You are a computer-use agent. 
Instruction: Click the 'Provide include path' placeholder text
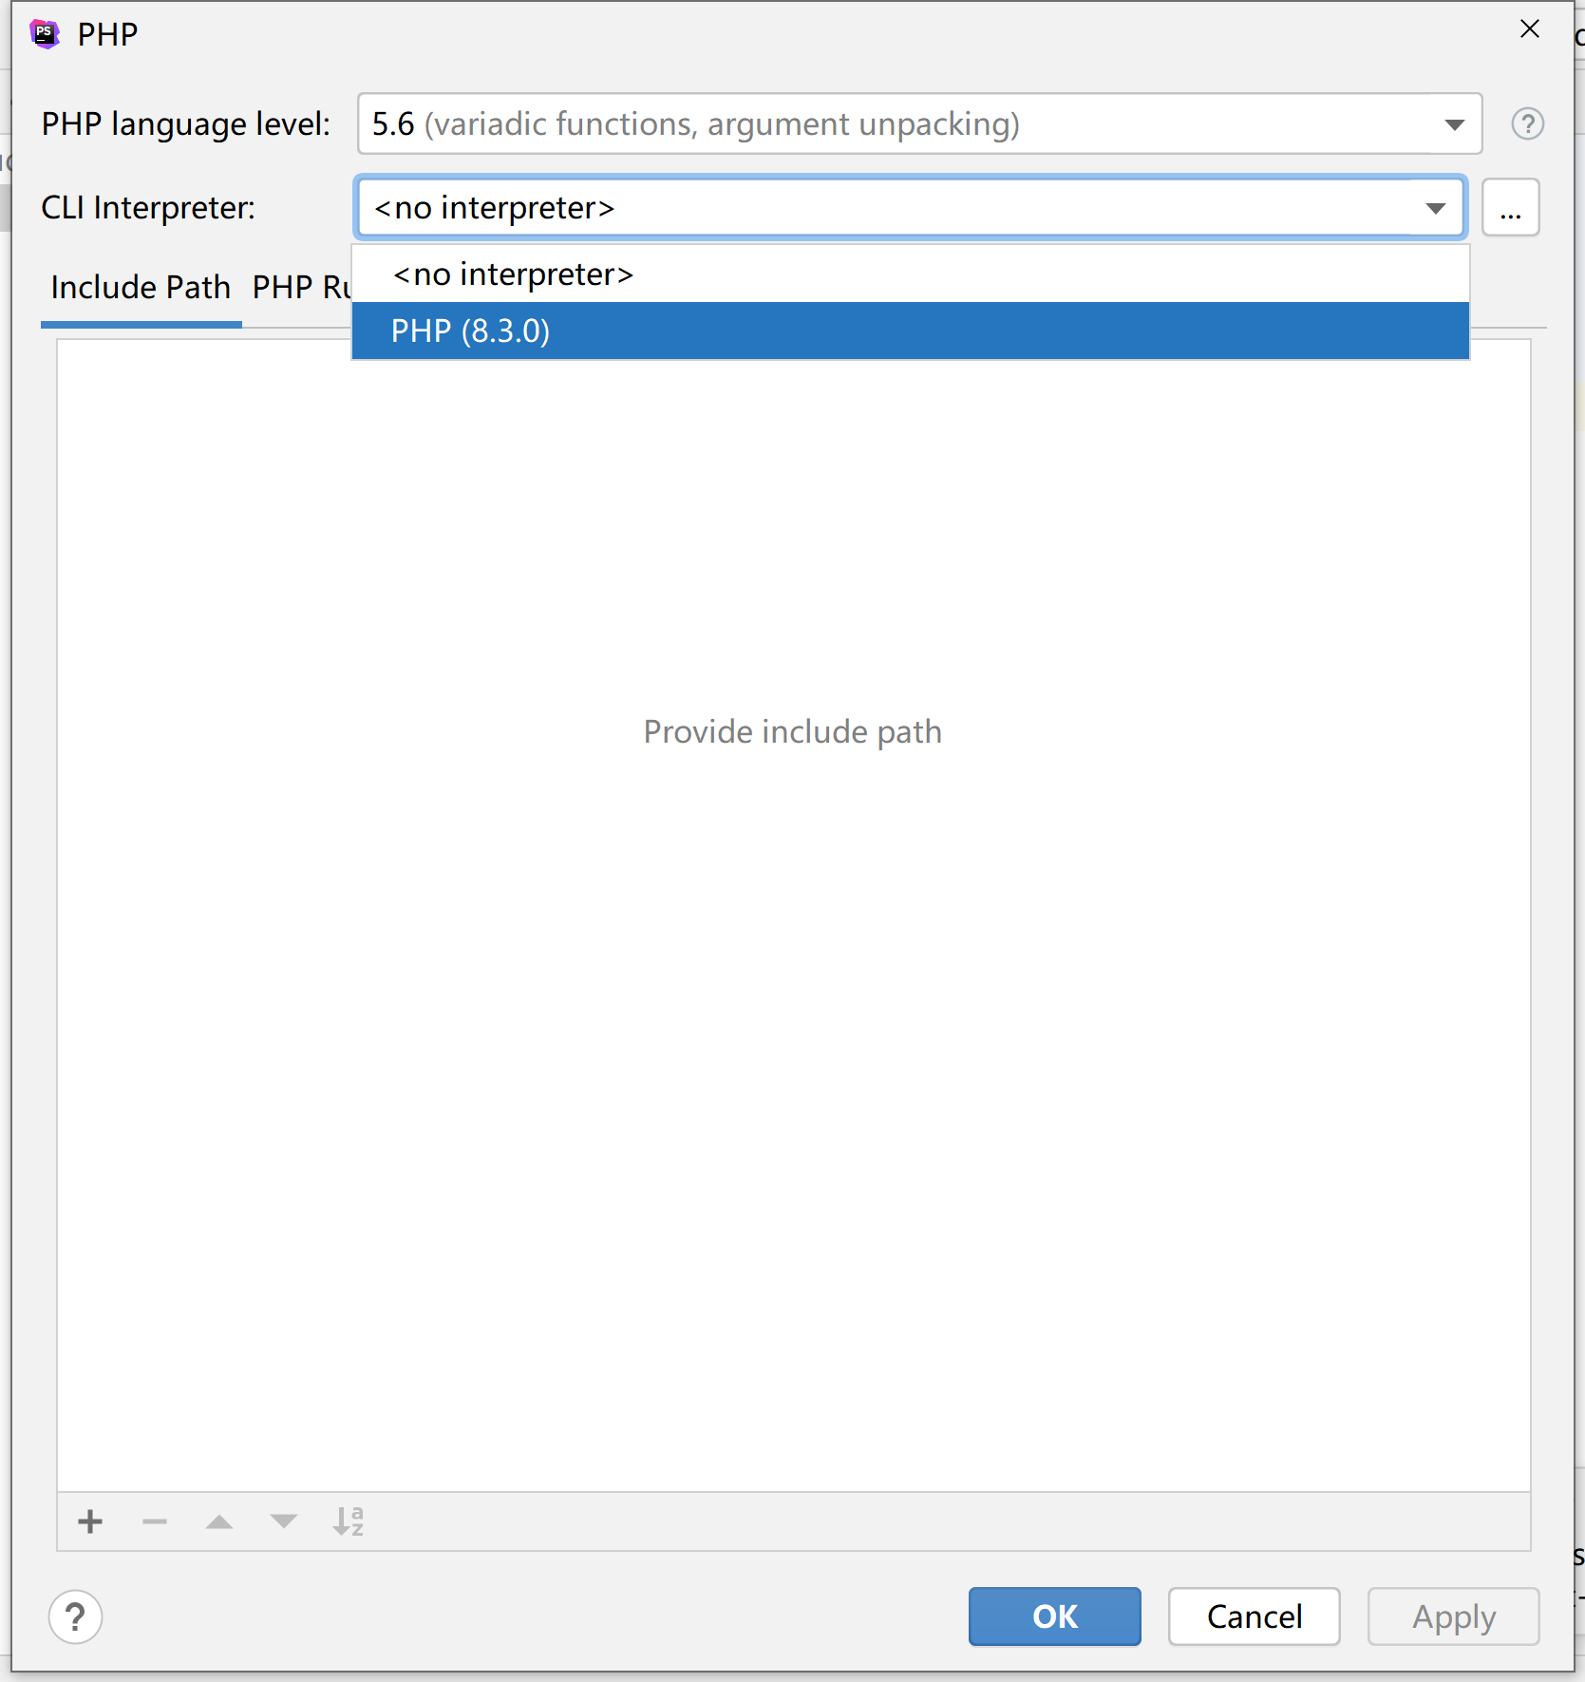793,731
